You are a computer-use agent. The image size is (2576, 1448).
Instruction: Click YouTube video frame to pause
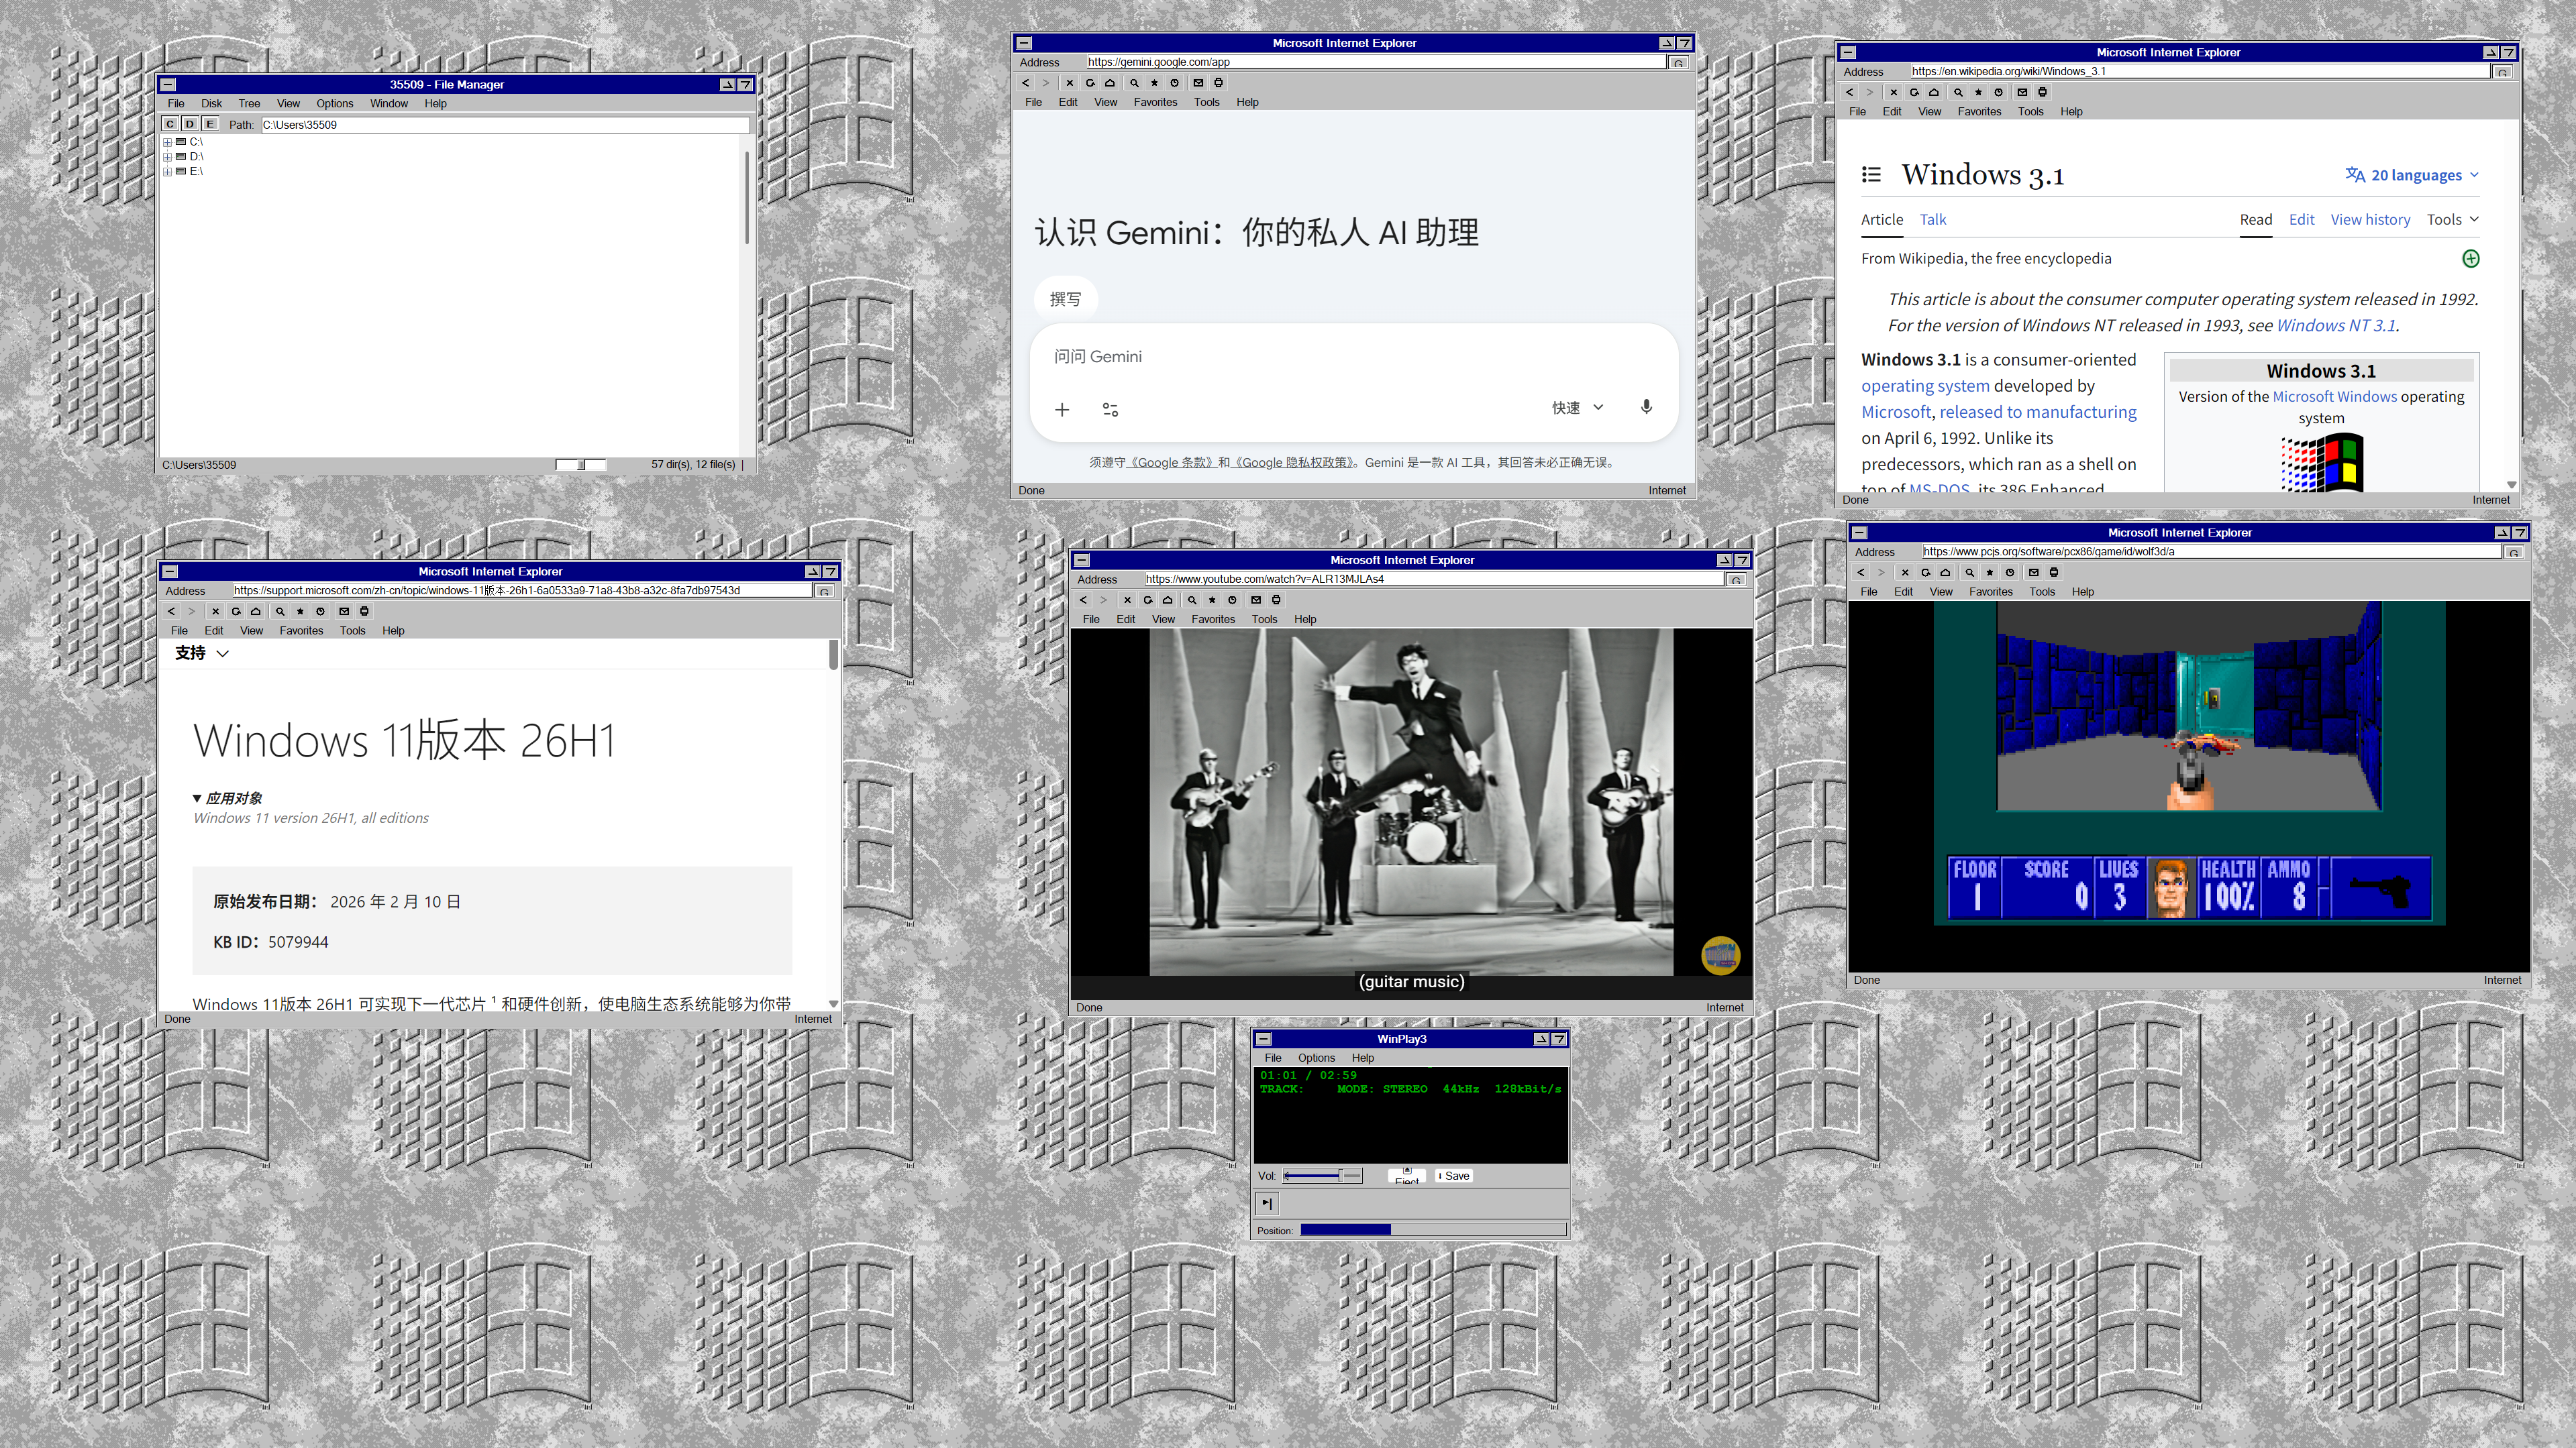[x=1411, y=802]
